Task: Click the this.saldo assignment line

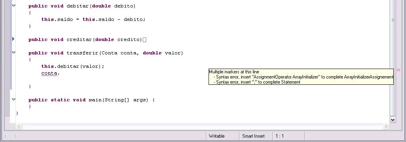Action: (x=93, y=20)
